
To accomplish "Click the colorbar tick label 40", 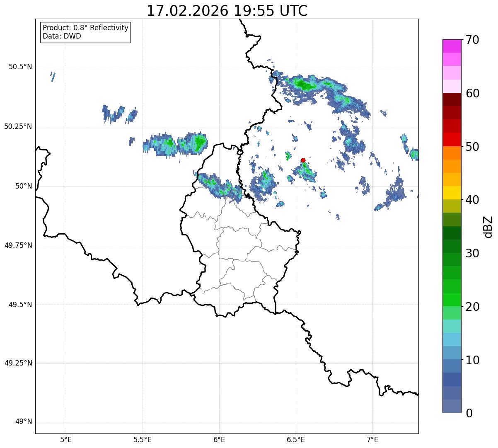I will point(472,200).
